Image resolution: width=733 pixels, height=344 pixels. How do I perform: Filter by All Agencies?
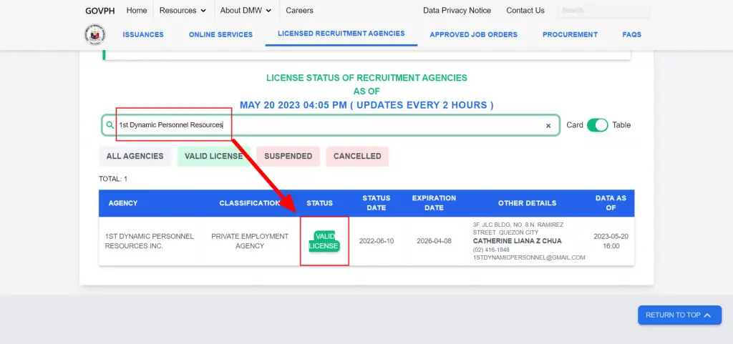point(135,157)
